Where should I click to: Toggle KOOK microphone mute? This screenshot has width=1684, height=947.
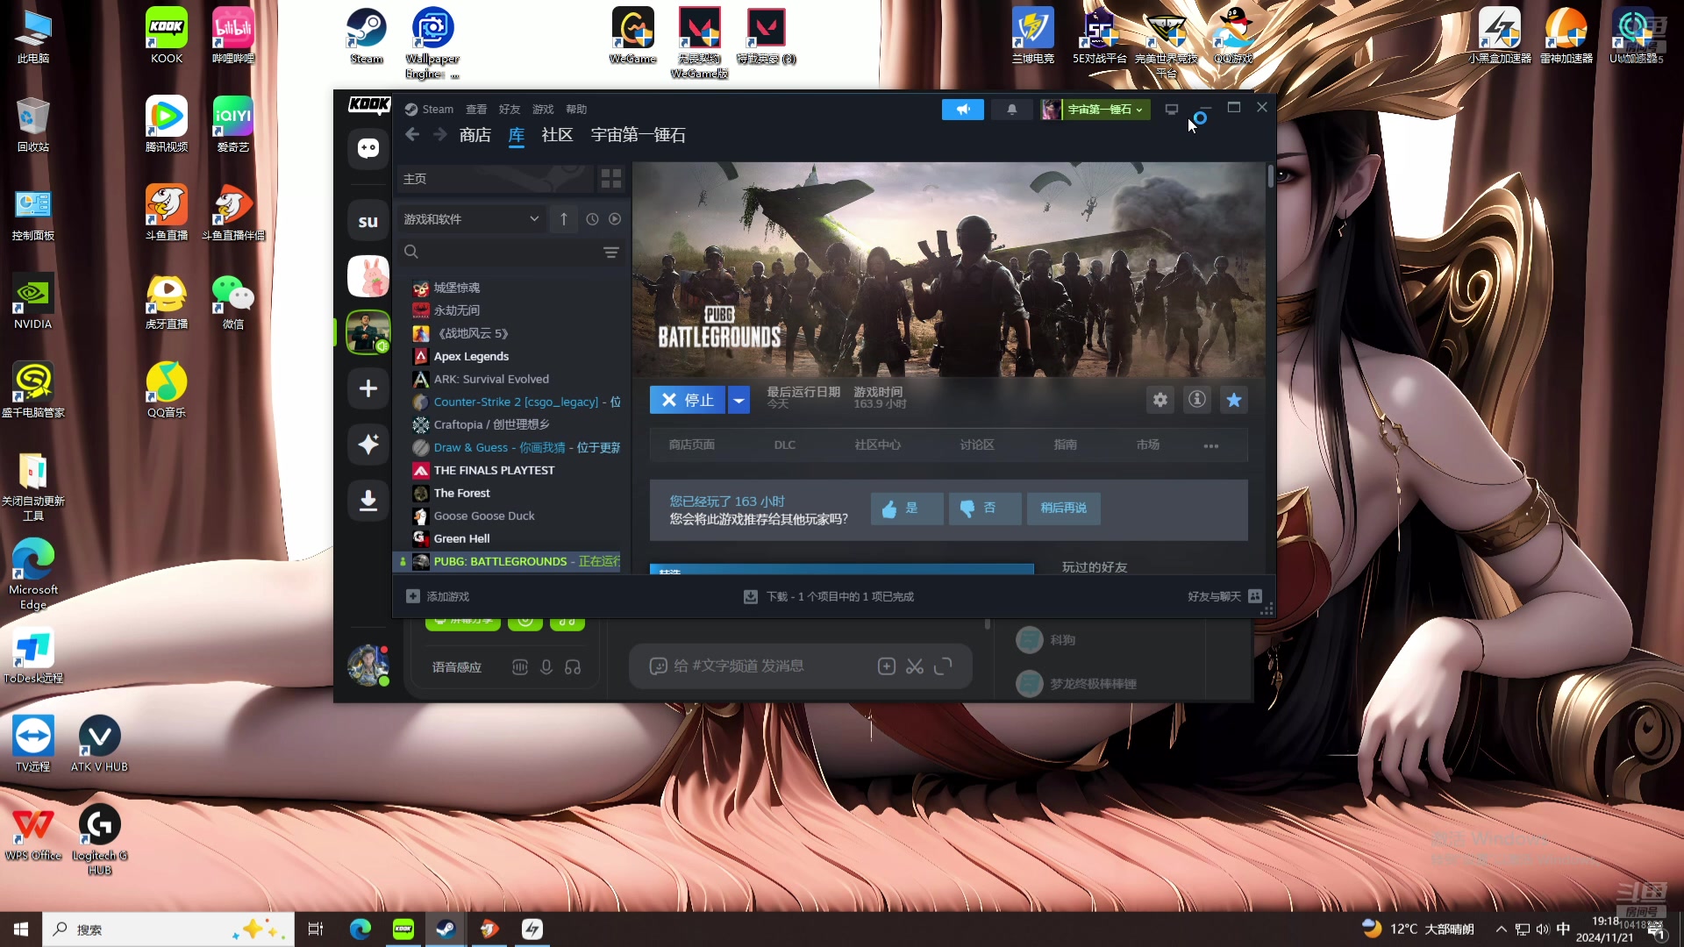pos(546,667)
